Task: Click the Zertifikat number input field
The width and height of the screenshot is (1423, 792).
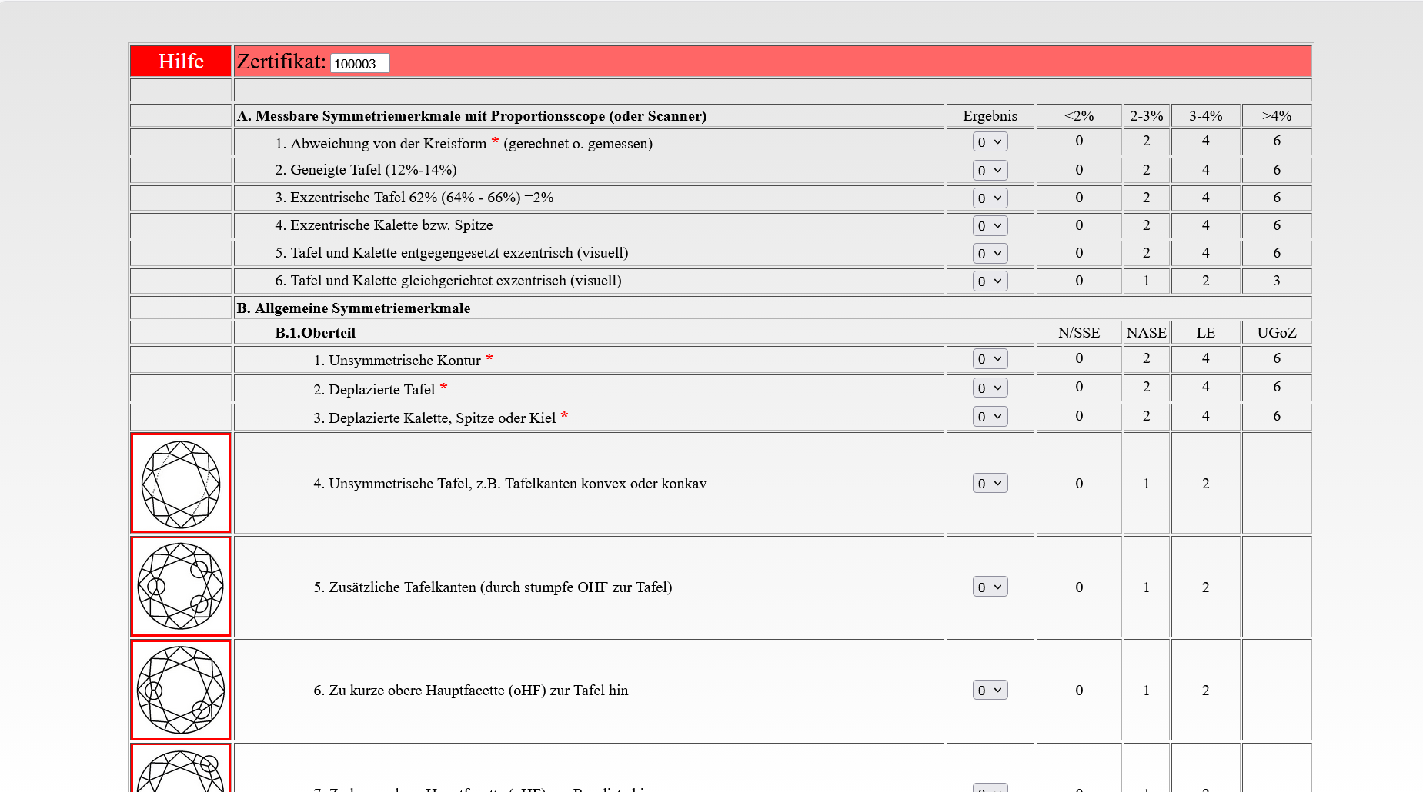Action: click(x=359, y=64)
